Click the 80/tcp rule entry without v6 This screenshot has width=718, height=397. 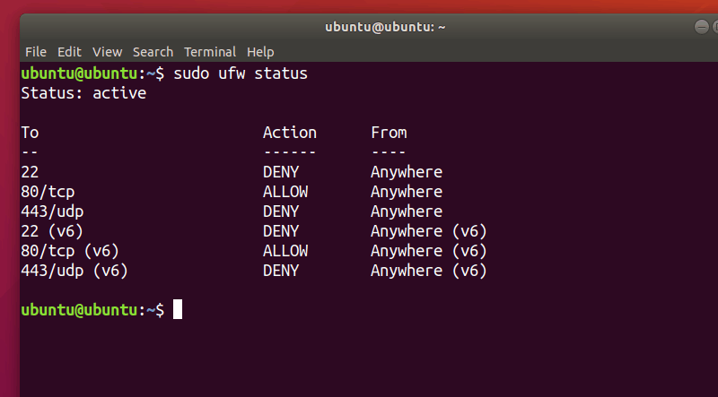43,192
